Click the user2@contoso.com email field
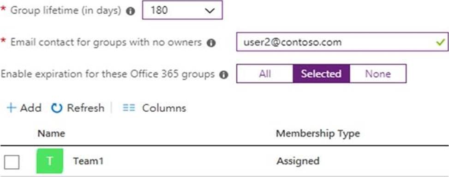 click(342, 42)
